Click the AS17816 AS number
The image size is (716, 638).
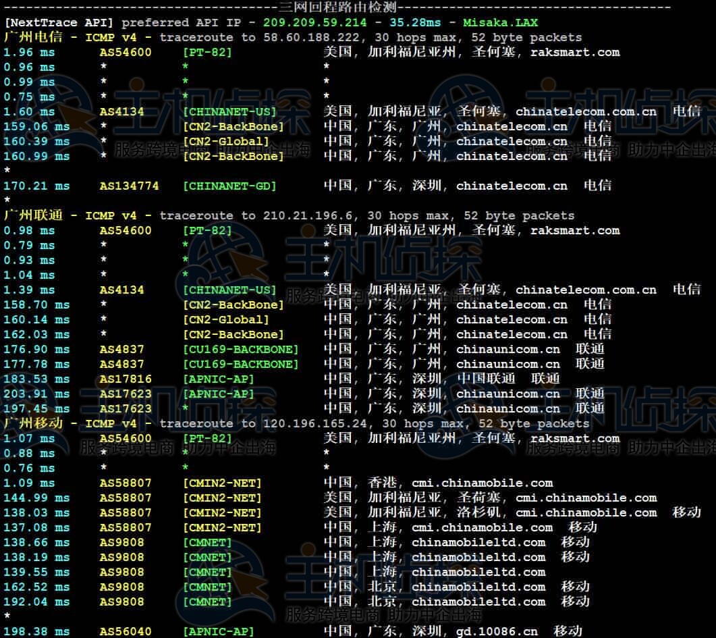(x=126, y=379)
